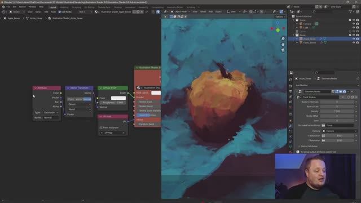Screen dimensions: 361x203
Task: Expand the Fabric object row in outliner
Action: tap(297, 43)
